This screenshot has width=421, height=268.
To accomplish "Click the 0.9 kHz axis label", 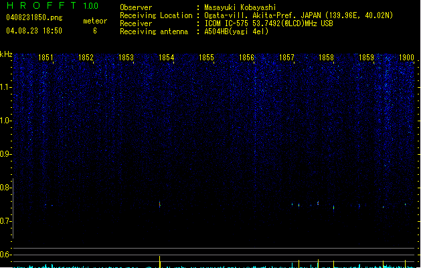I will (x=5, y=154).
